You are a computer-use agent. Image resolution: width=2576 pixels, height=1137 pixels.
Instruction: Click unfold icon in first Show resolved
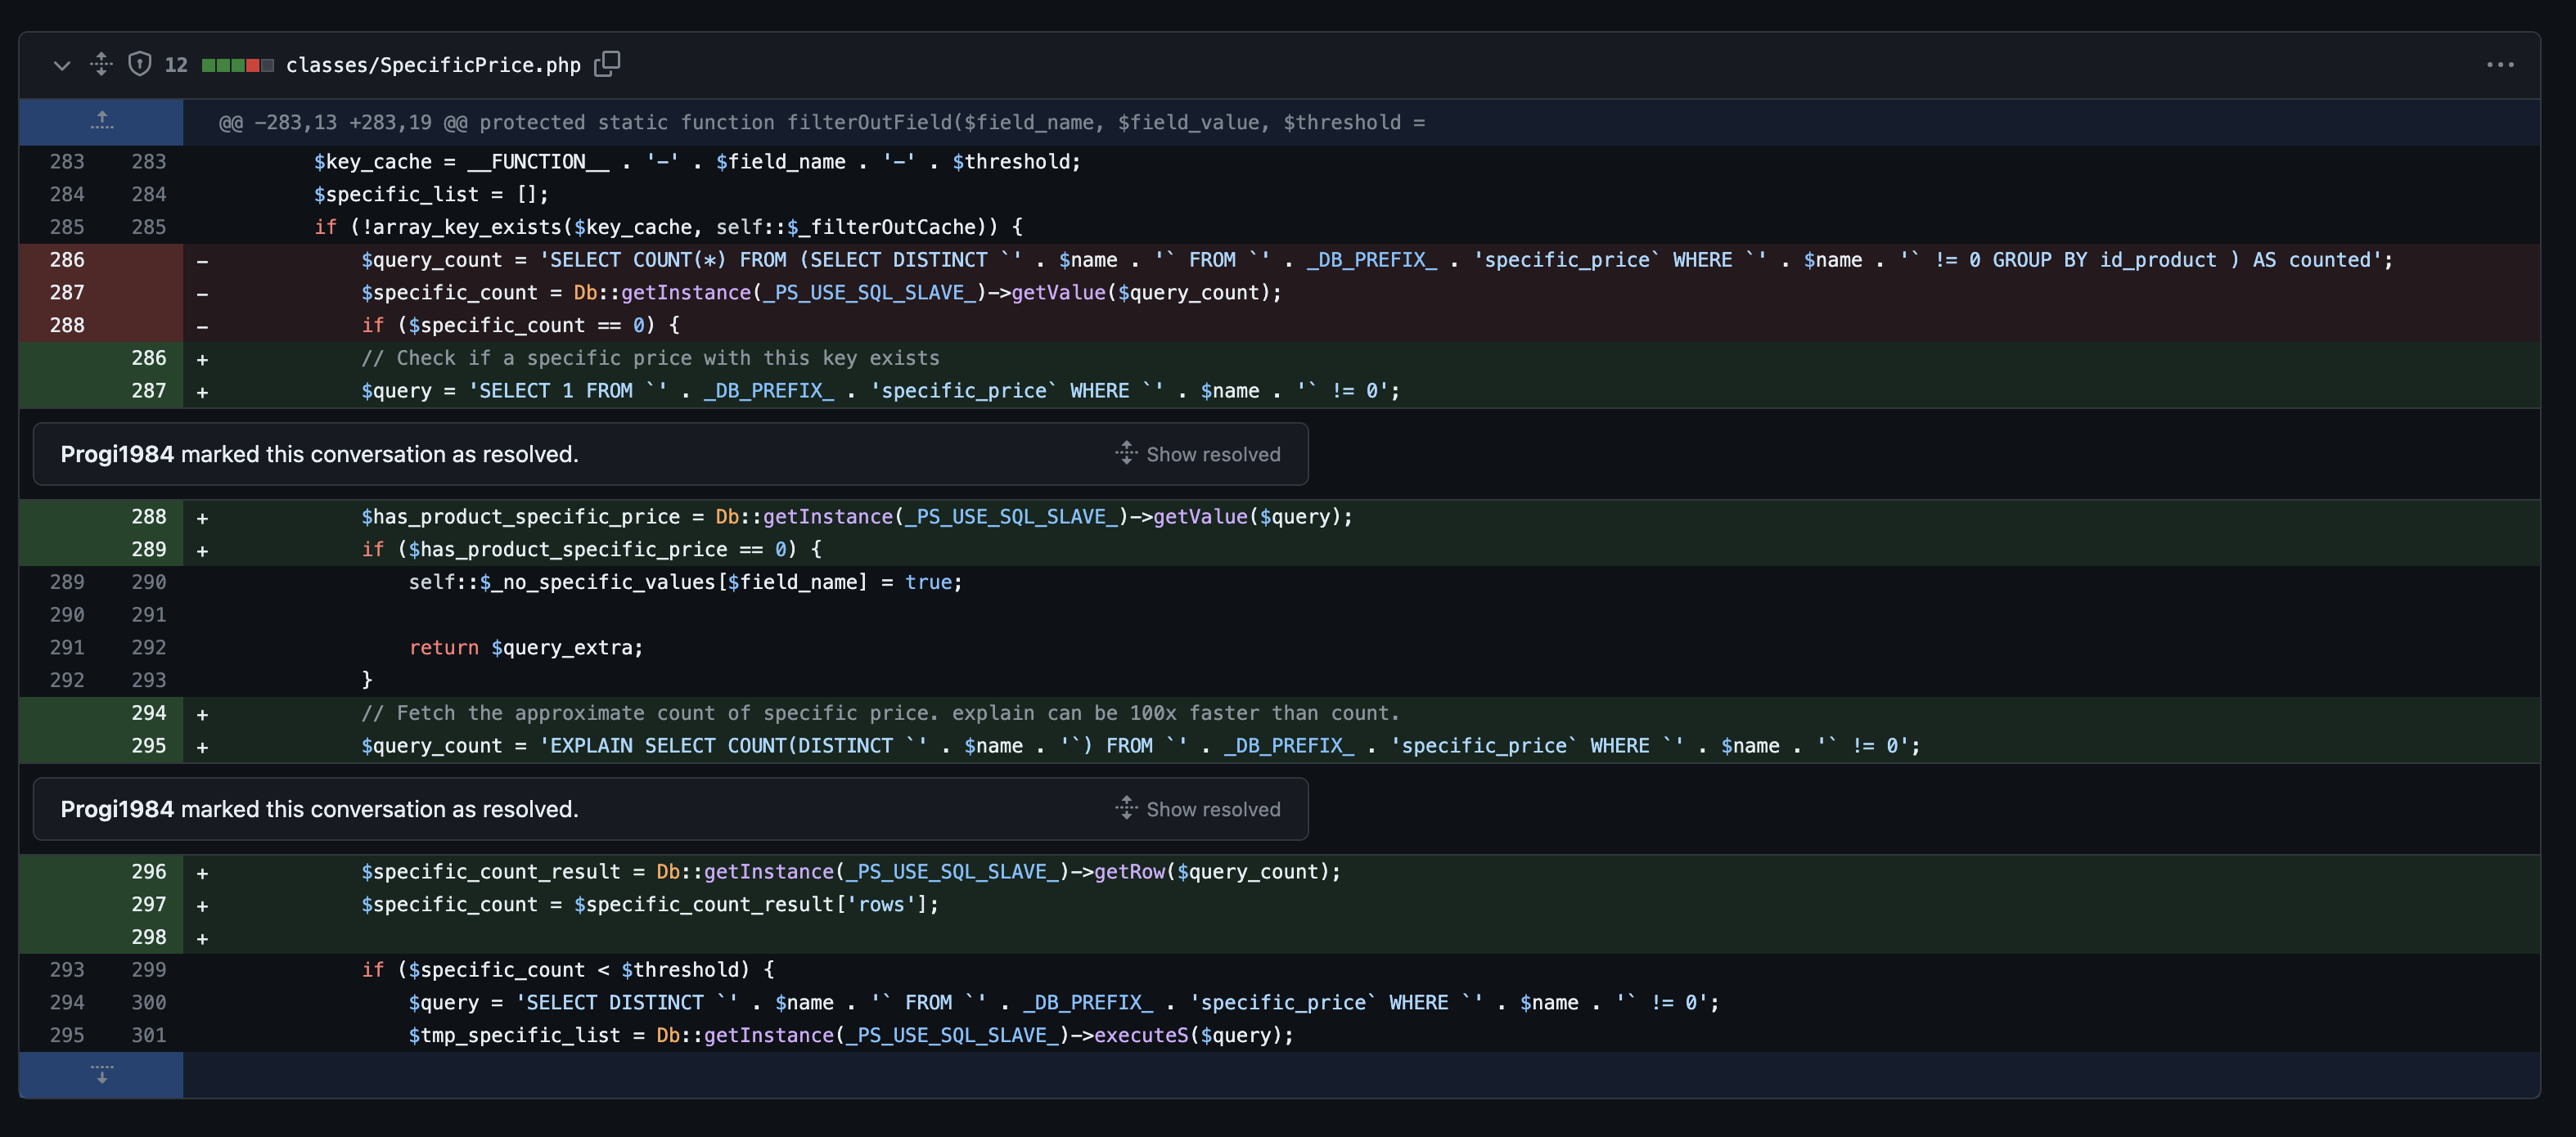tap(1126, 453)
